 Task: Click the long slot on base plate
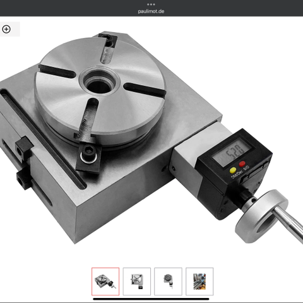(x=43, y=139)
